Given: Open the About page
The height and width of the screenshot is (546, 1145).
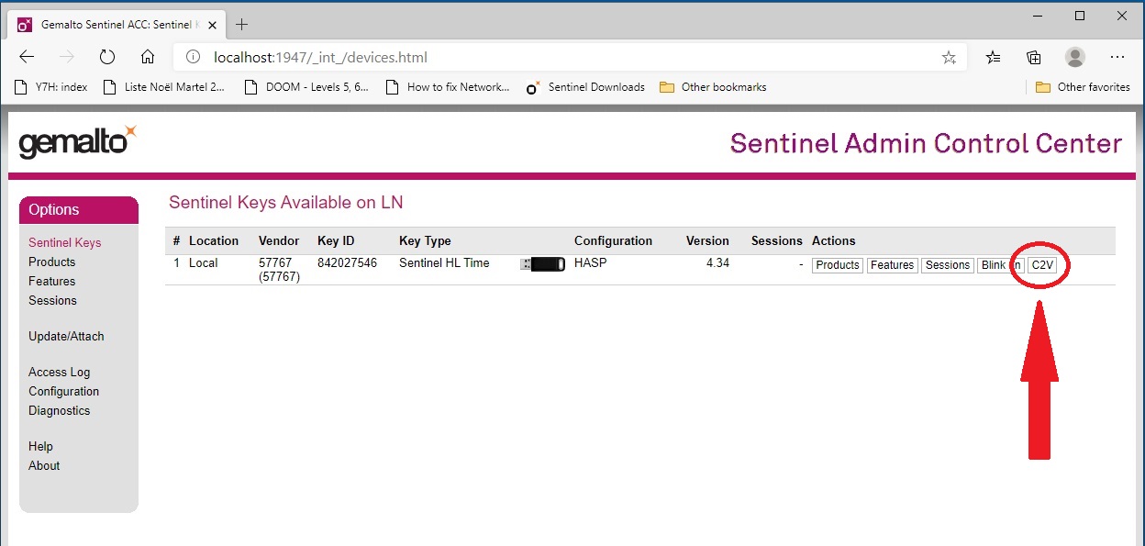Looking at the screenshot, I should [x=44, y=465].
